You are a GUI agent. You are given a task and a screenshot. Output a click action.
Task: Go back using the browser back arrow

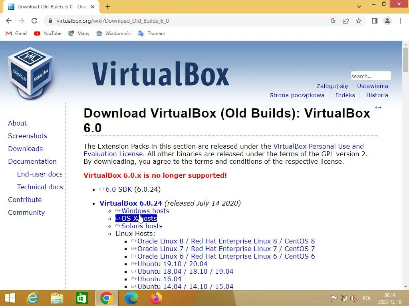click(x=9, y=21)
